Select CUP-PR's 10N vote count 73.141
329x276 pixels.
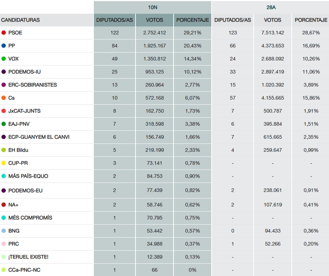[x=155, y=163]
